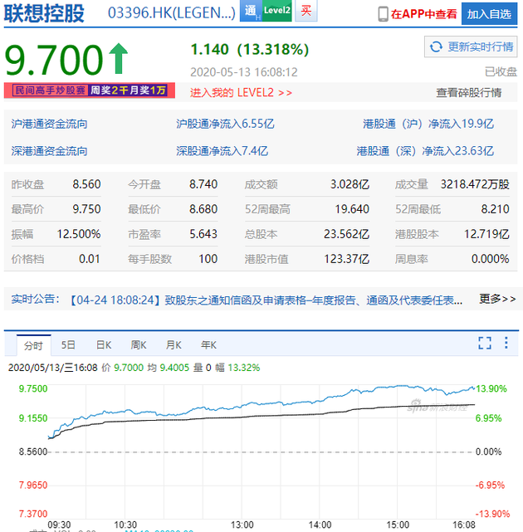
Task: Select the 分时 chart tab
Action: click(x=33, y=345)
